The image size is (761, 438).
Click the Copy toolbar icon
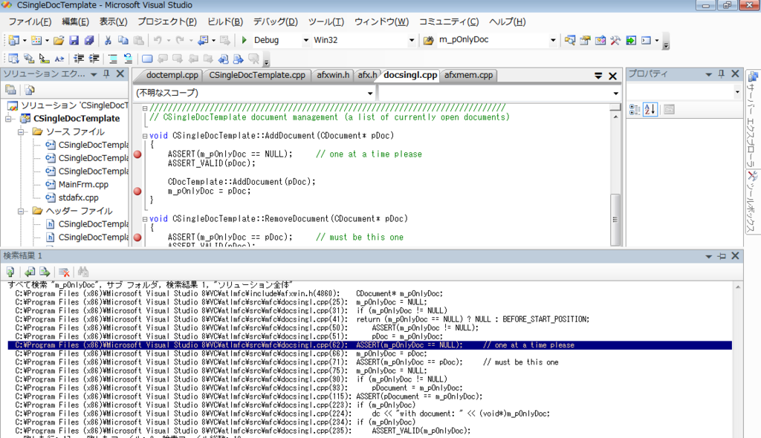[123, 40]
